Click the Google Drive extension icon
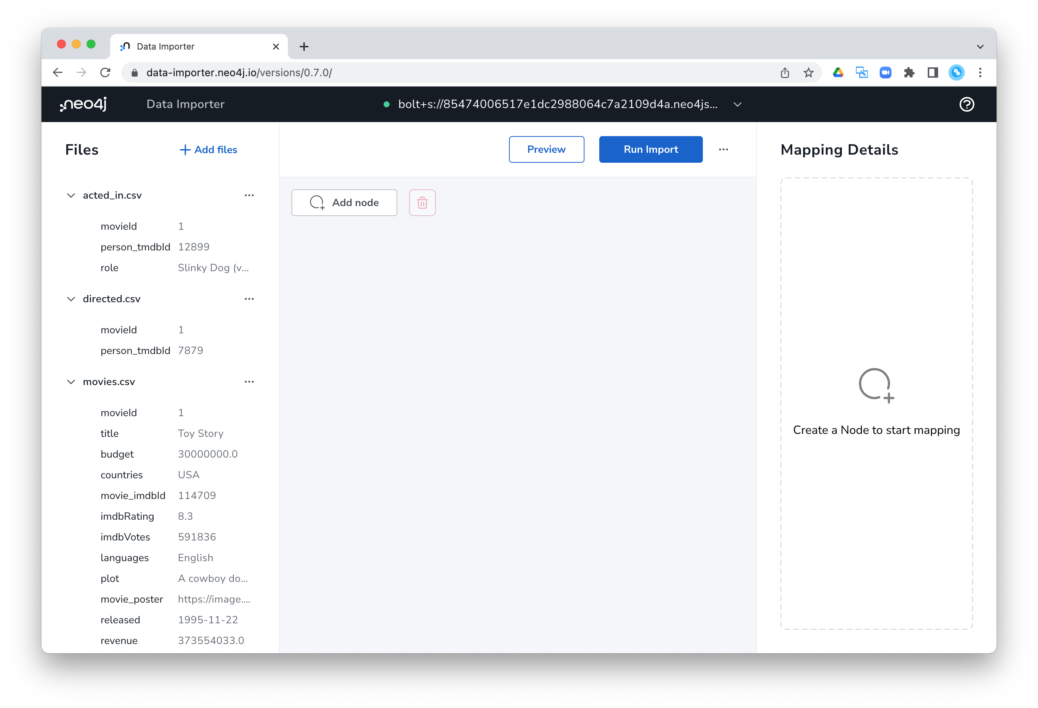 click(x=838, y=73)
